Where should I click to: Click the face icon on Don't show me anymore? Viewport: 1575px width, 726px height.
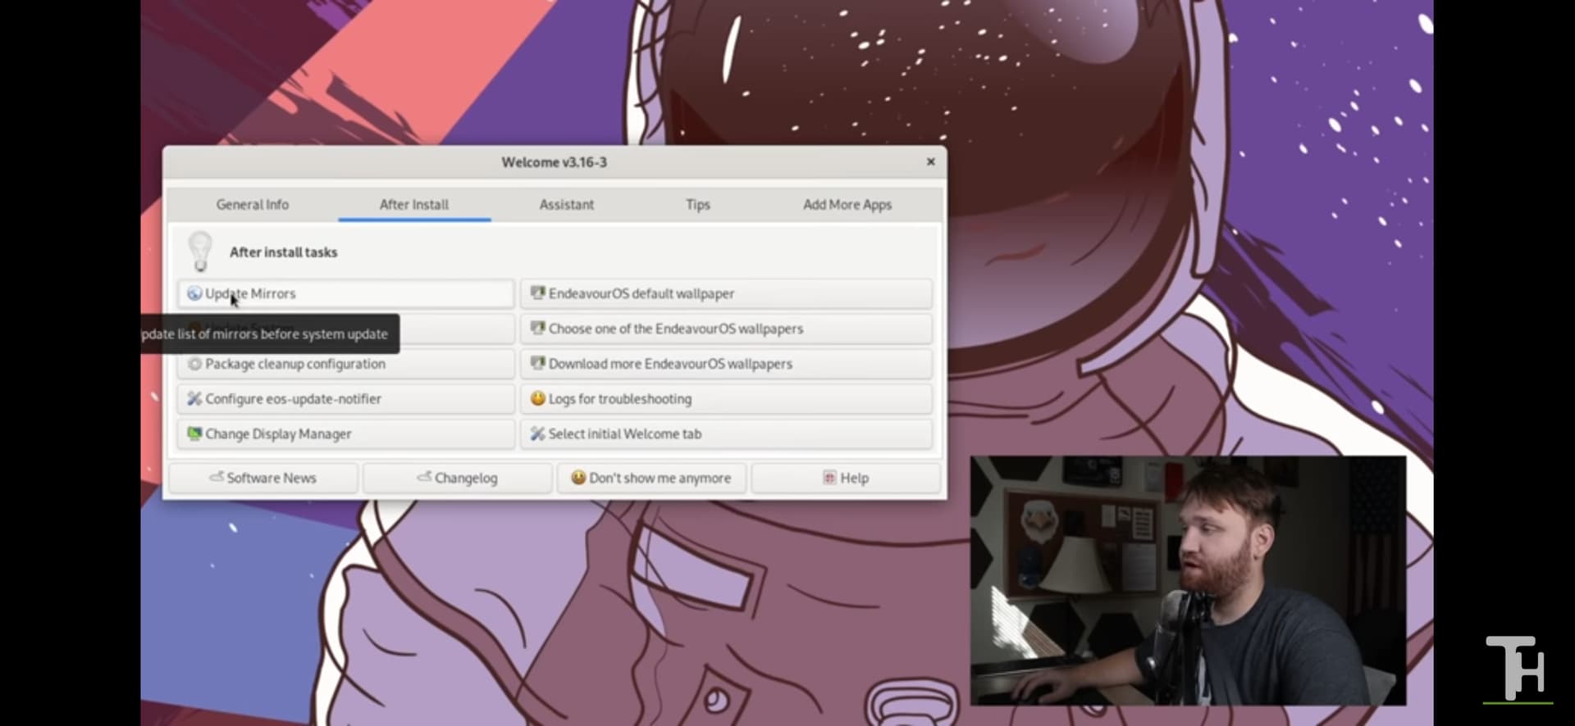coord(578,477)
